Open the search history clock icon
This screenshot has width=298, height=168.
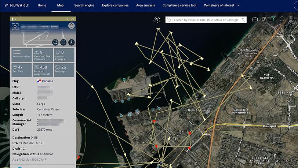(x=169, y=20)
